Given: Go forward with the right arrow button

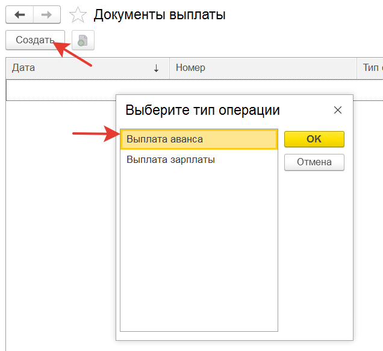Looking at the screenshot, I should coord(46,14).
